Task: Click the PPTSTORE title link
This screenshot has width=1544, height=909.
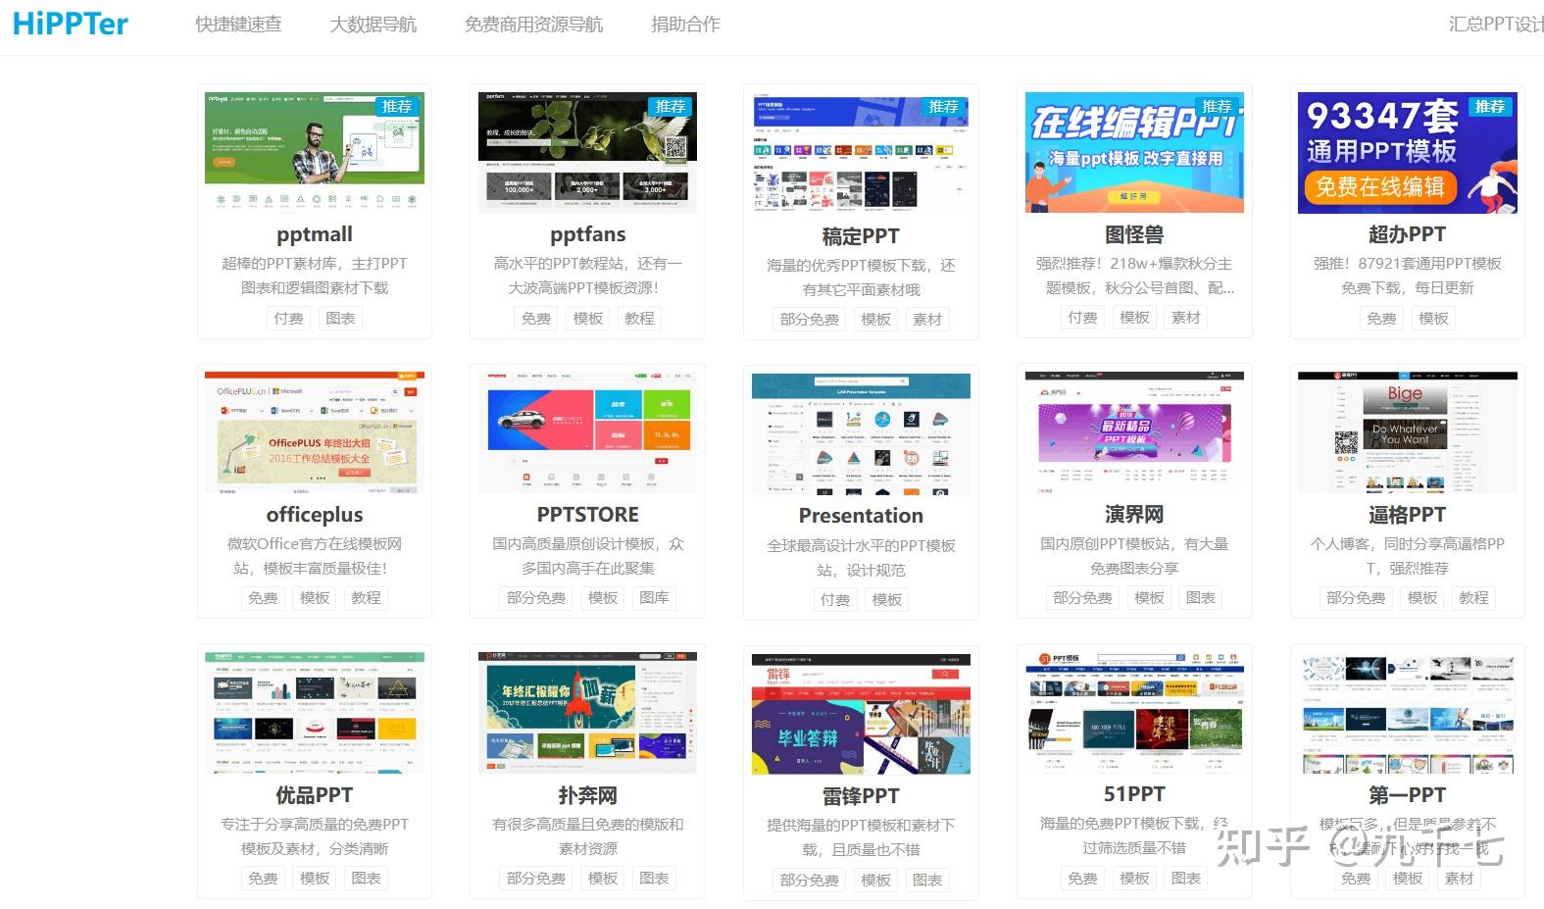Action: coord(588,515)
